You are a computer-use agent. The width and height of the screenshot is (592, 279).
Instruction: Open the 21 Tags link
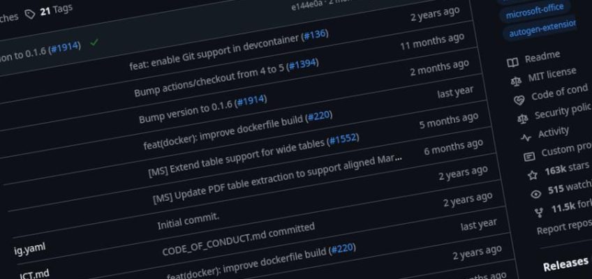click(x=57, y=10)
